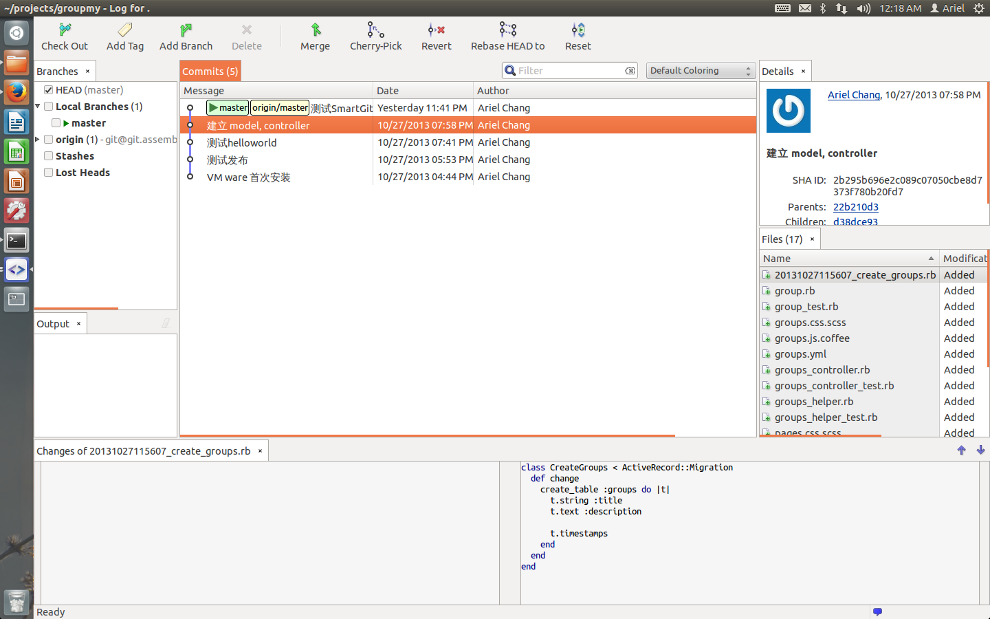Screen dimensions: 990x619
Task: Open Firefox from the launcher
Action: click(x=16, y=92)
